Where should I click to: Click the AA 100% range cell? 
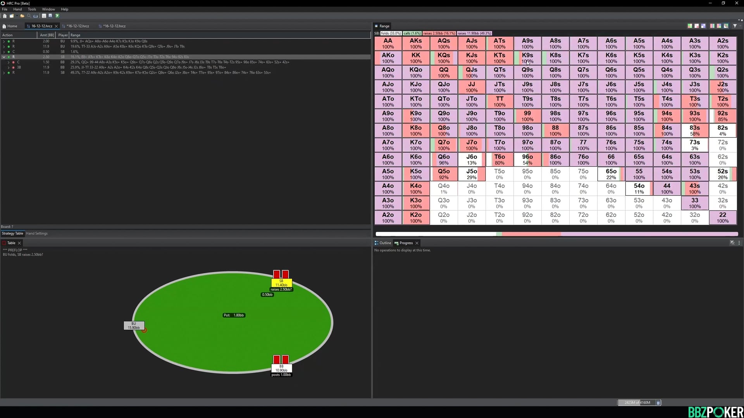388,43
